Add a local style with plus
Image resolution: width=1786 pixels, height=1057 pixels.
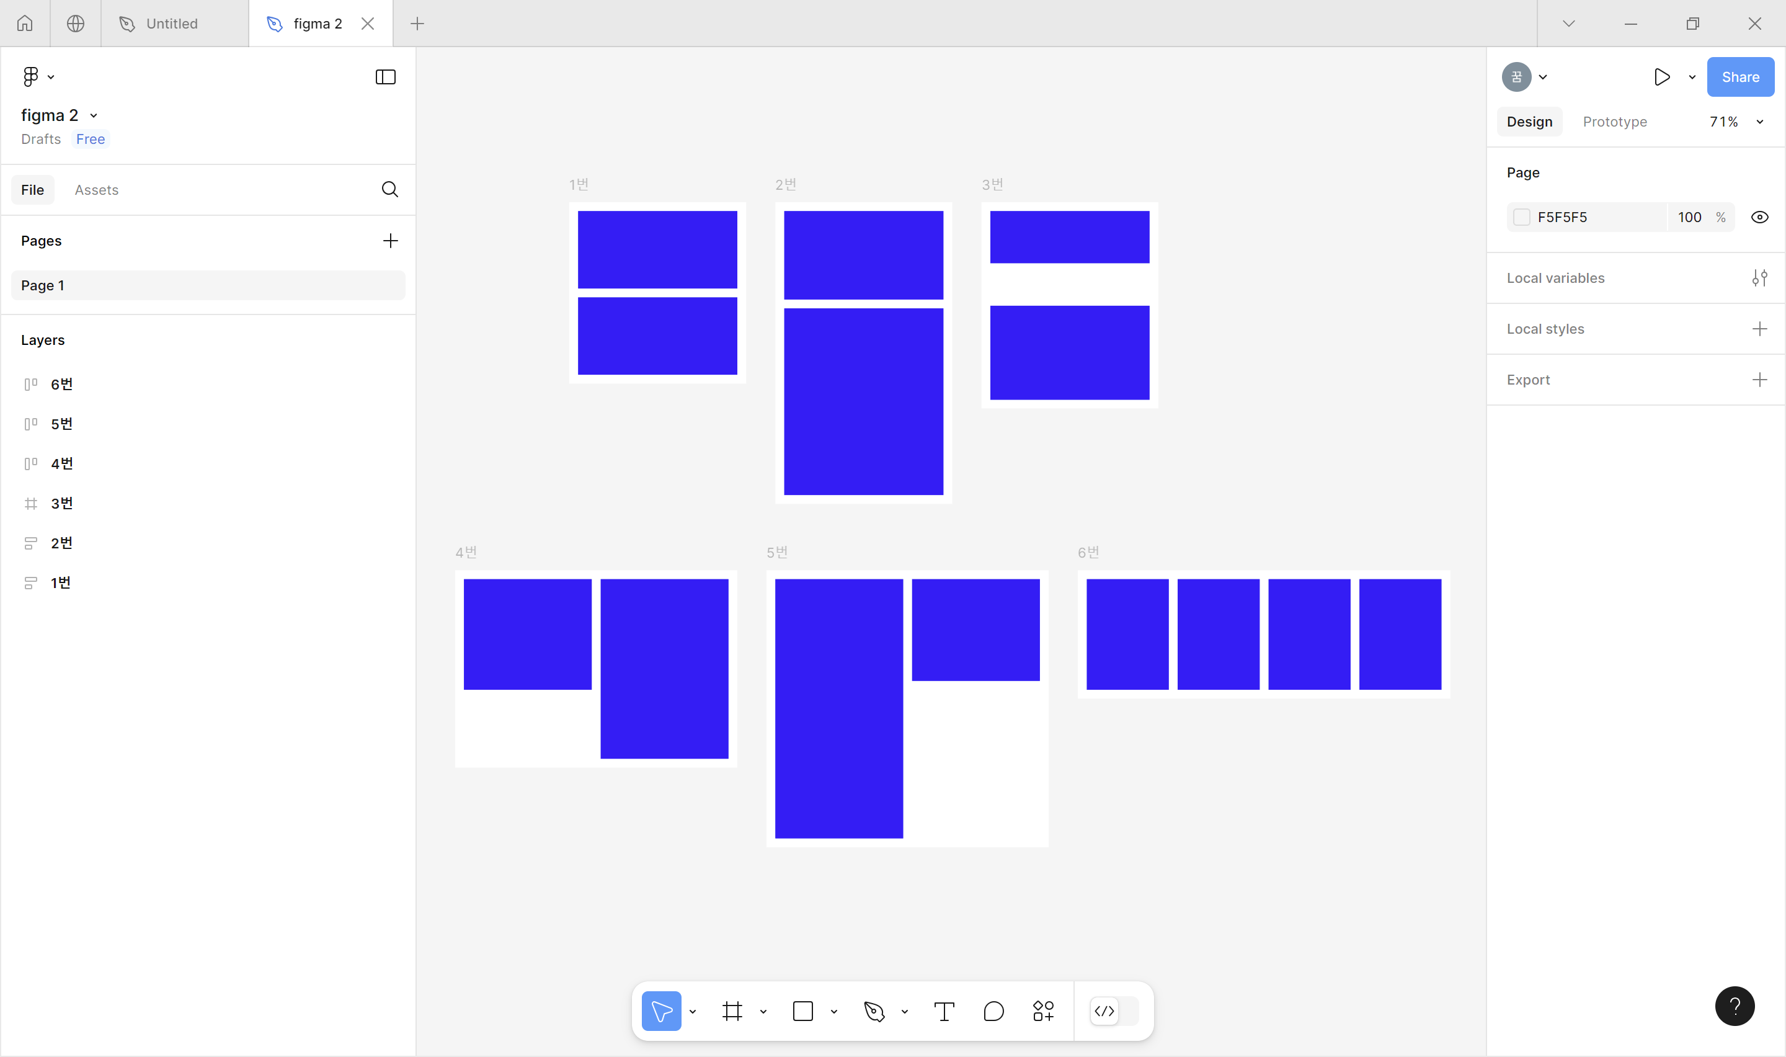pyautogui.click(x=1759, y=329)
